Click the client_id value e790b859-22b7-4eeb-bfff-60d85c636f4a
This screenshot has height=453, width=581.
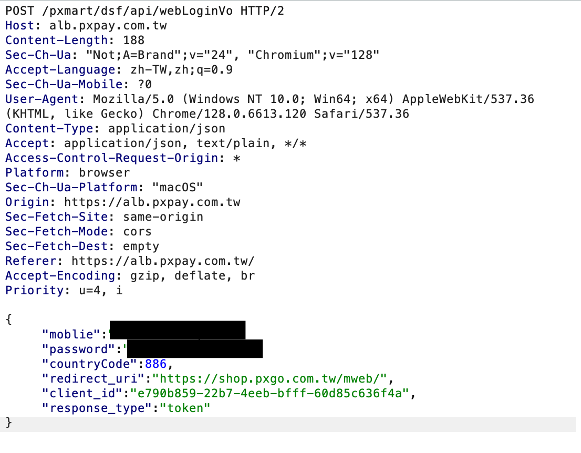pos(270,393)
